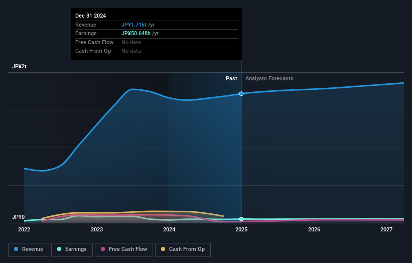Click the JP¥2t y-axis label
The image size is (412, 263).
point(19,66)
